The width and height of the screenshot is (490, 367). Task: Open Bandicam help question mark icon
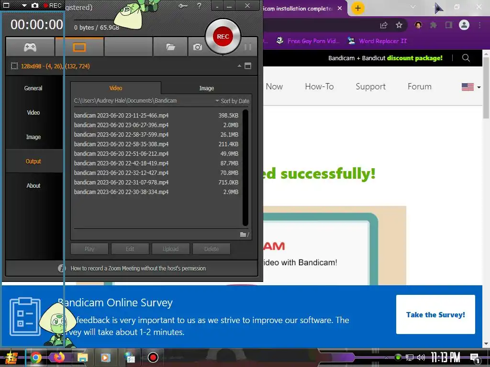(199, 6)
